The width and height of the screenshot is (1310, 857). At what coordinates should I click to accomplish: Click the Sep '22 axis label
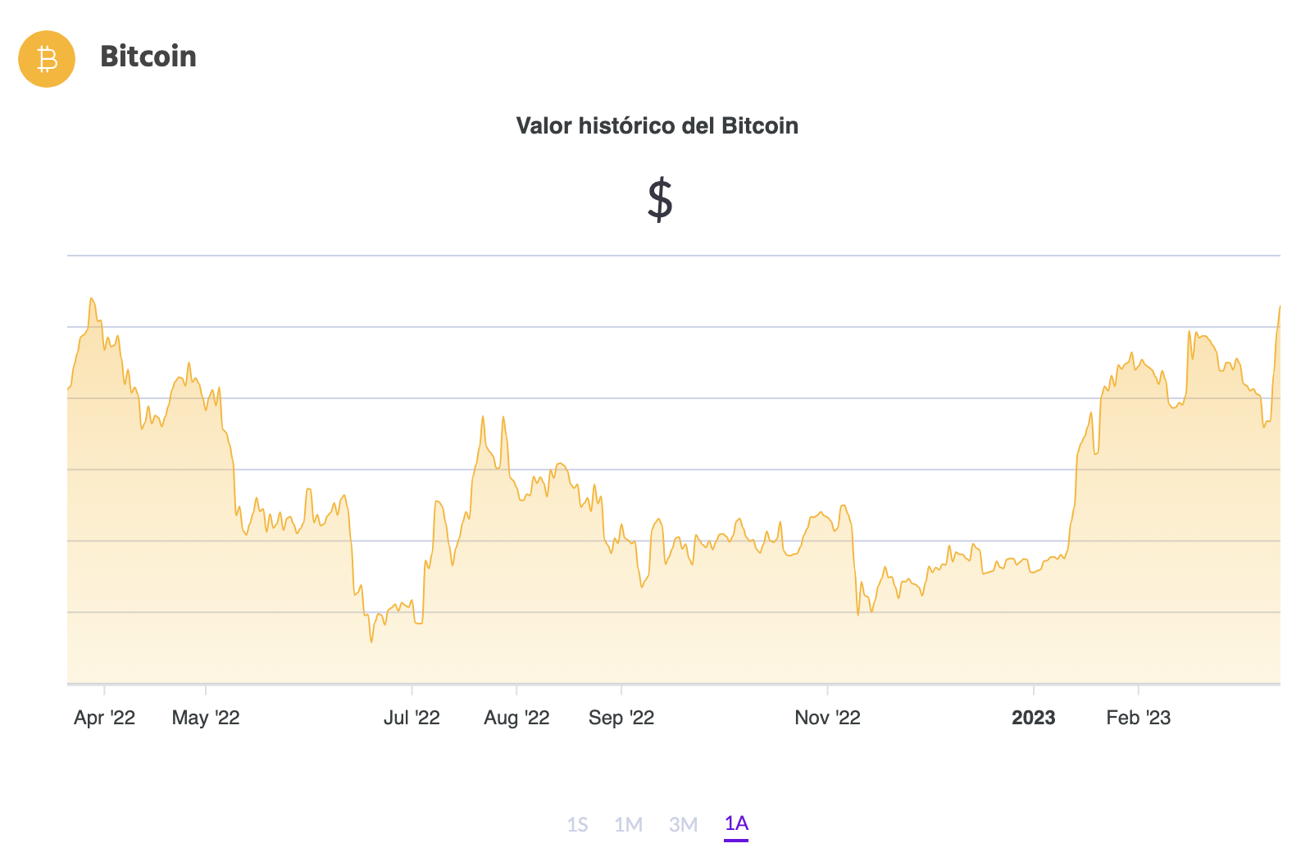tap(621, 718)
